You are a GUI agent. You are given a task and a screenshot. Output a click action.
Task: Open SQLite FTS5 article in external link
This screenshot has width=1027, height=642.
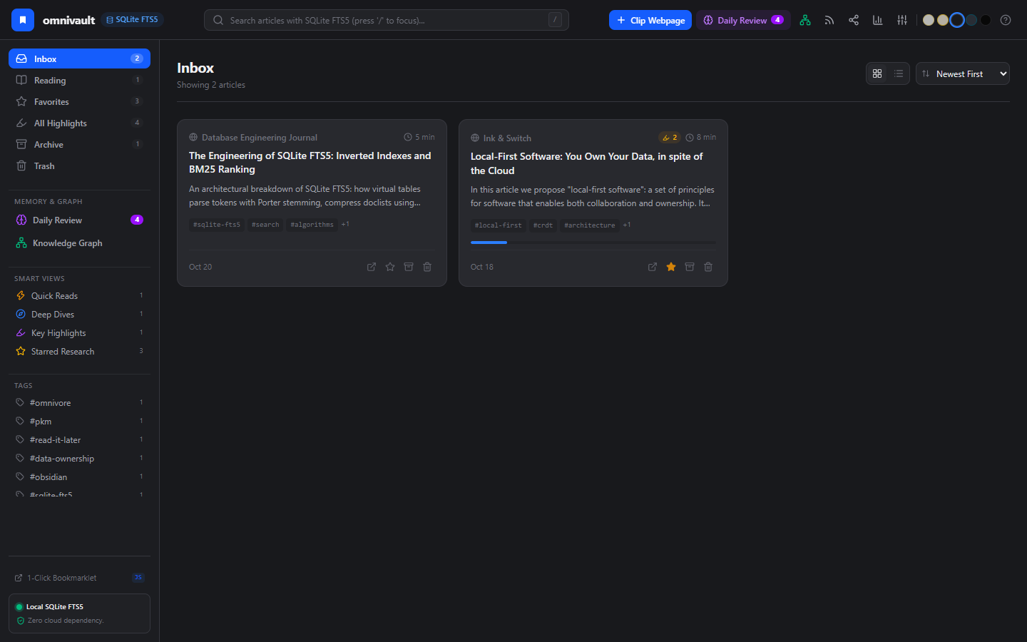[x=372, y=267]
